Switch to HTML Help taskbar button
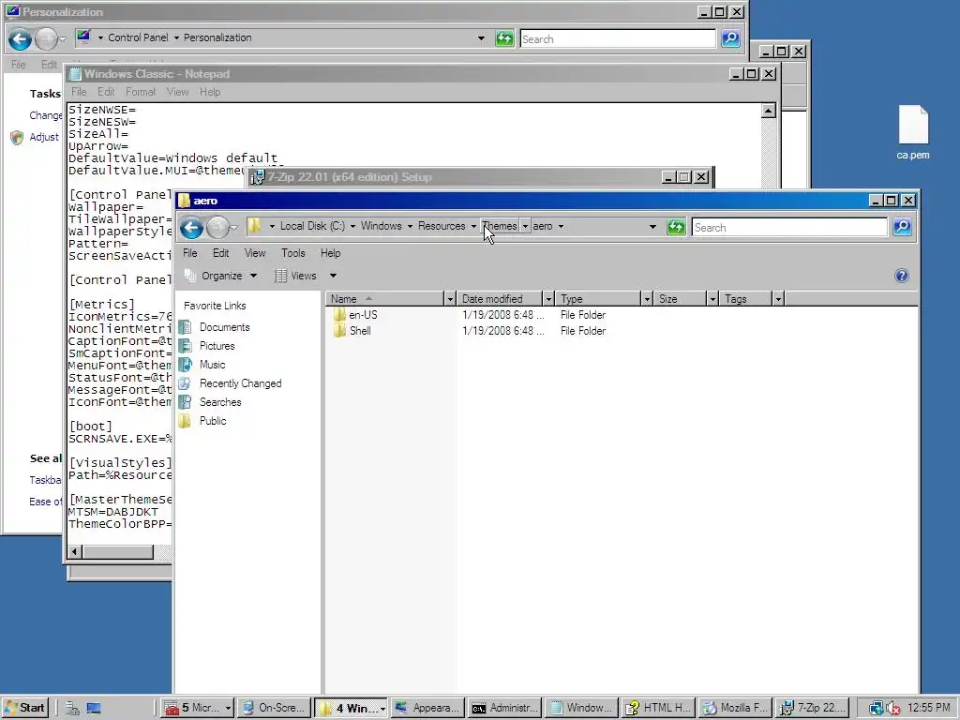Viewport: 960px width, 720px height. (657, 708)
